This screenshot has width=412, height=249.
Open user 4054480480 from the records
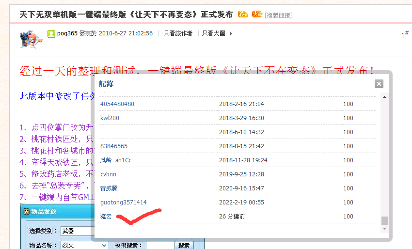tap(117, 104)
